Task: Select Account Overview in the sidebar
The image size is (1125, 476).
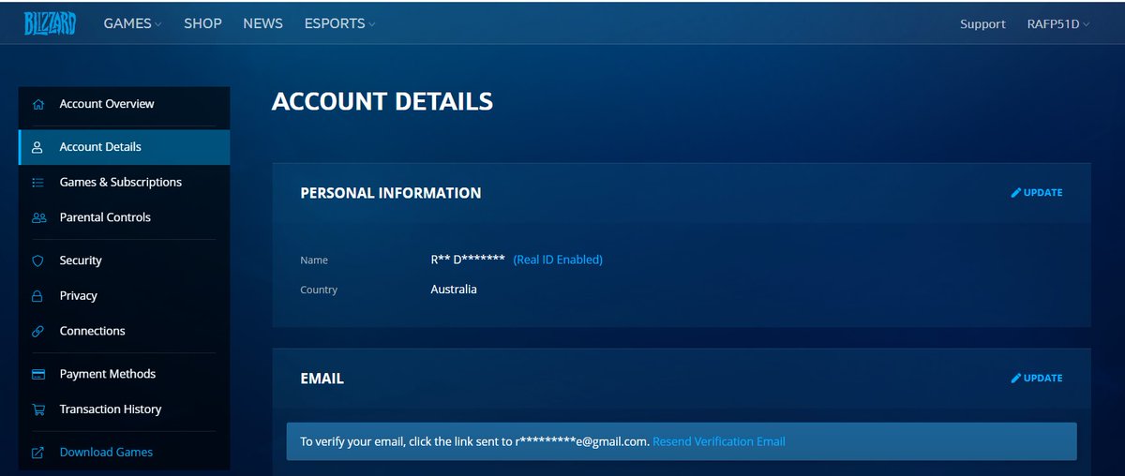Action: [124, 104]
